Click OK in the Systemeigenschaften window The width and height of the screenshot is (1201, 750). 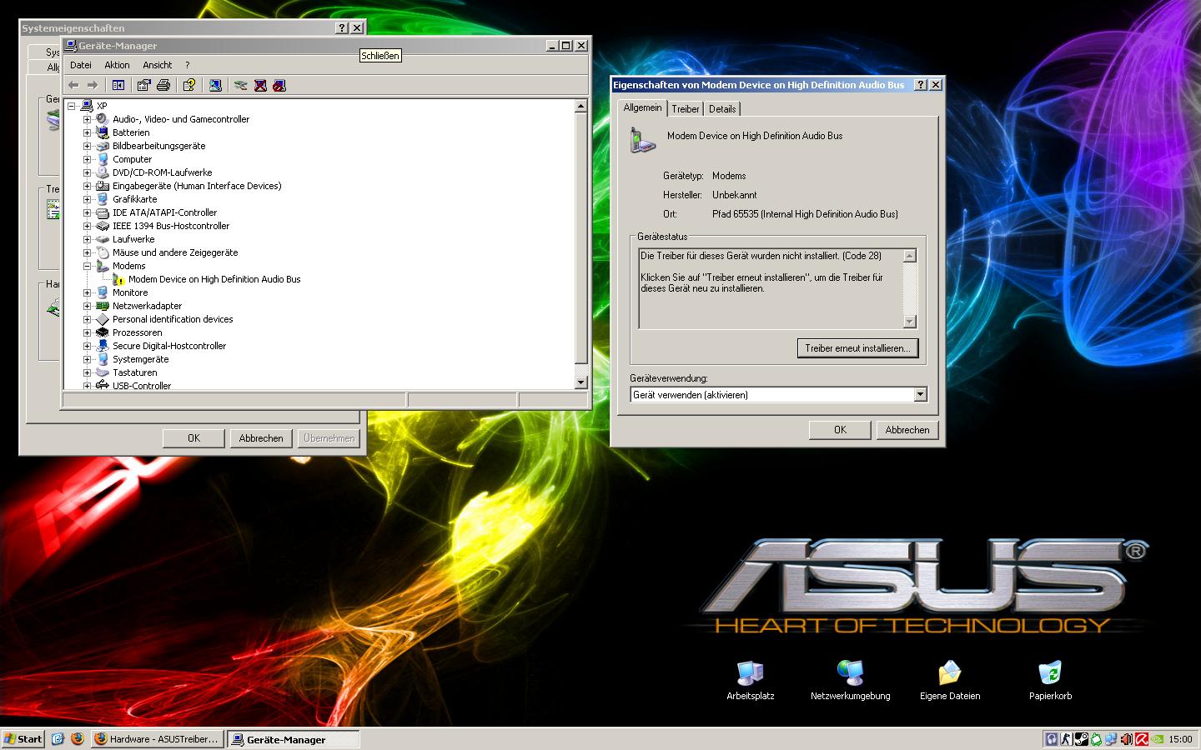point(193,438)
